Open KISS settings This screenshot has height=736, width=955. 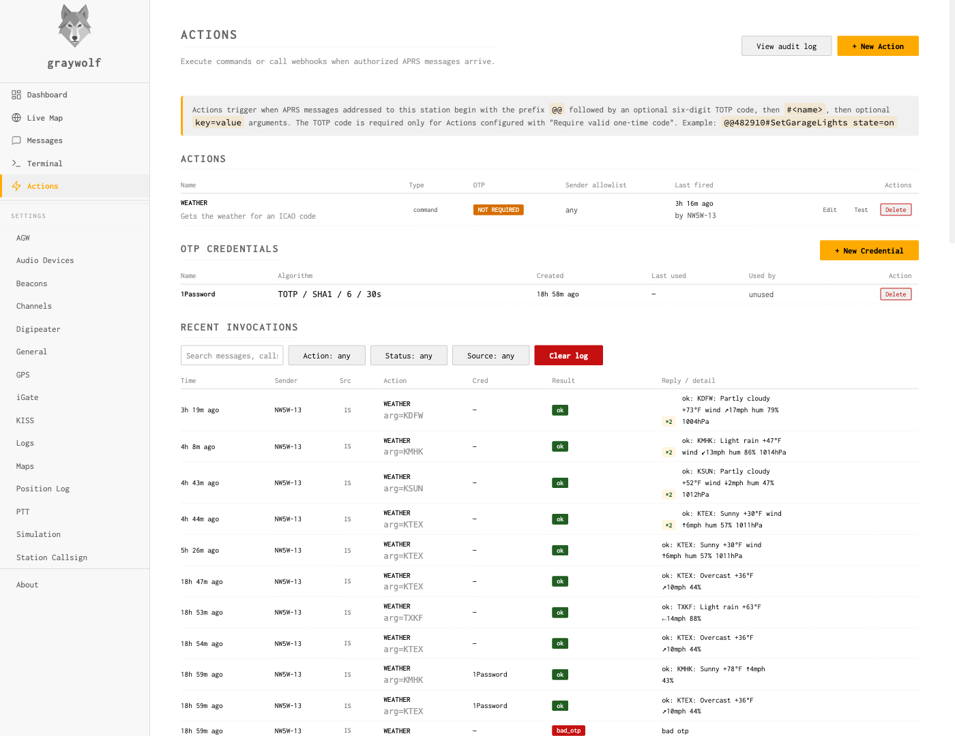click(74, 420)
